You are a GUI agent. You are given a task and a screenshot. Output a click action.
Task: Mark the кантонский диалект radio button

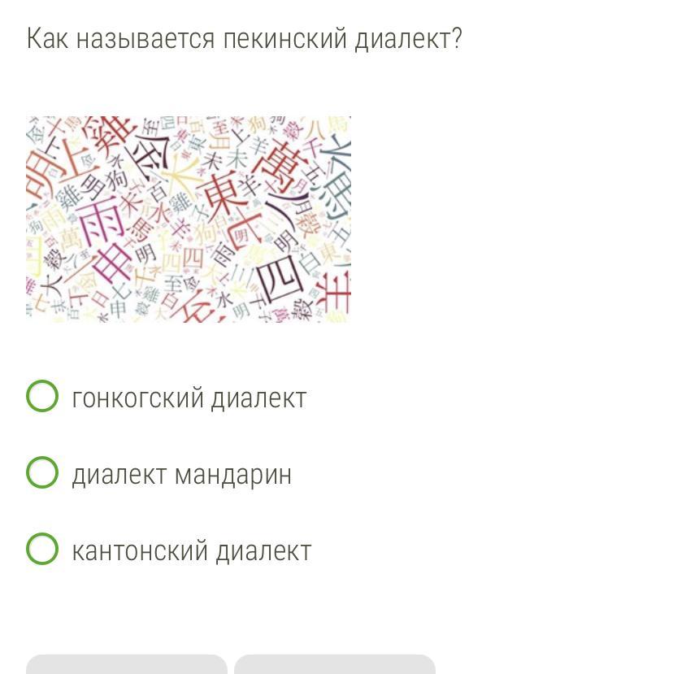(x=42, y=549)
